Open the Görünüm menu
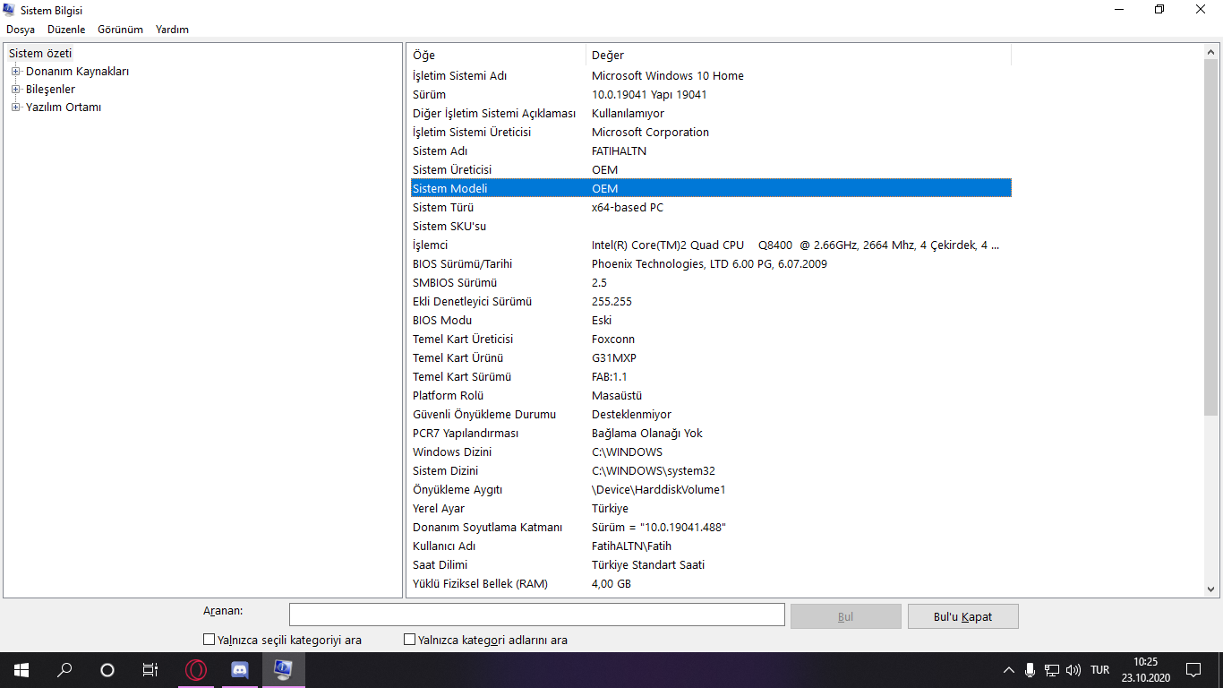Screen dimensions: 1223x688 pyautogui.click(x=120, y=30)
